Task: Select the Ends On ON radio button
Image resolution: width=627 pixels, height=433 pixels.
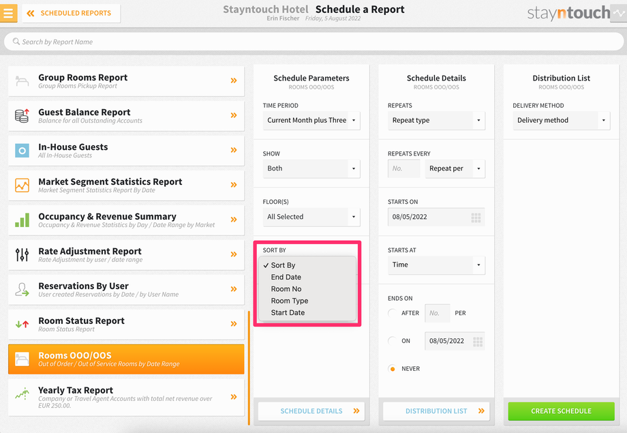Action: [x=393, y=341]
